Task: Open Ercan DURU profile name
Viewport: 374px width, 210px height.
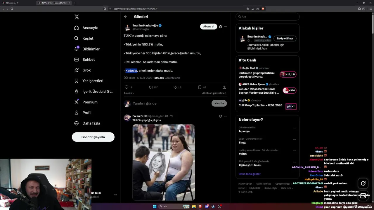Action: tap(140, 116)
